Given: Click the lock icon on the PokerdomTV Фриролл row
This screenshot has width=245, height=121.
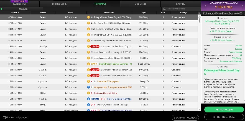Looking at the screenshot, I should click(x=94, y=81).
